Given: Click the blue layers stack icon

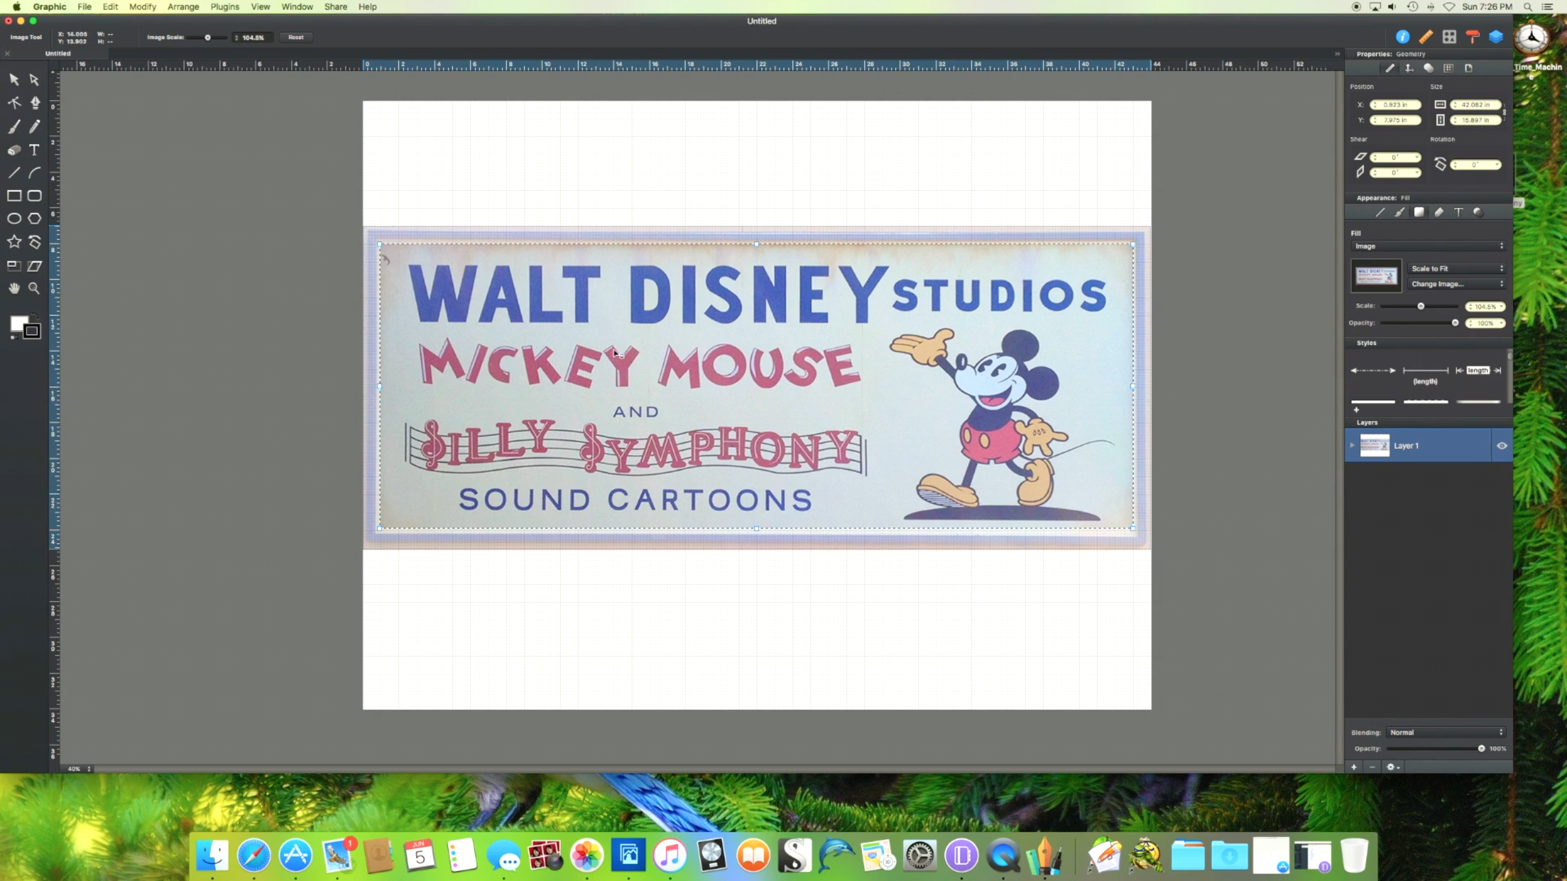Looking at the screenshot, I should click(x=1495, y=37).
